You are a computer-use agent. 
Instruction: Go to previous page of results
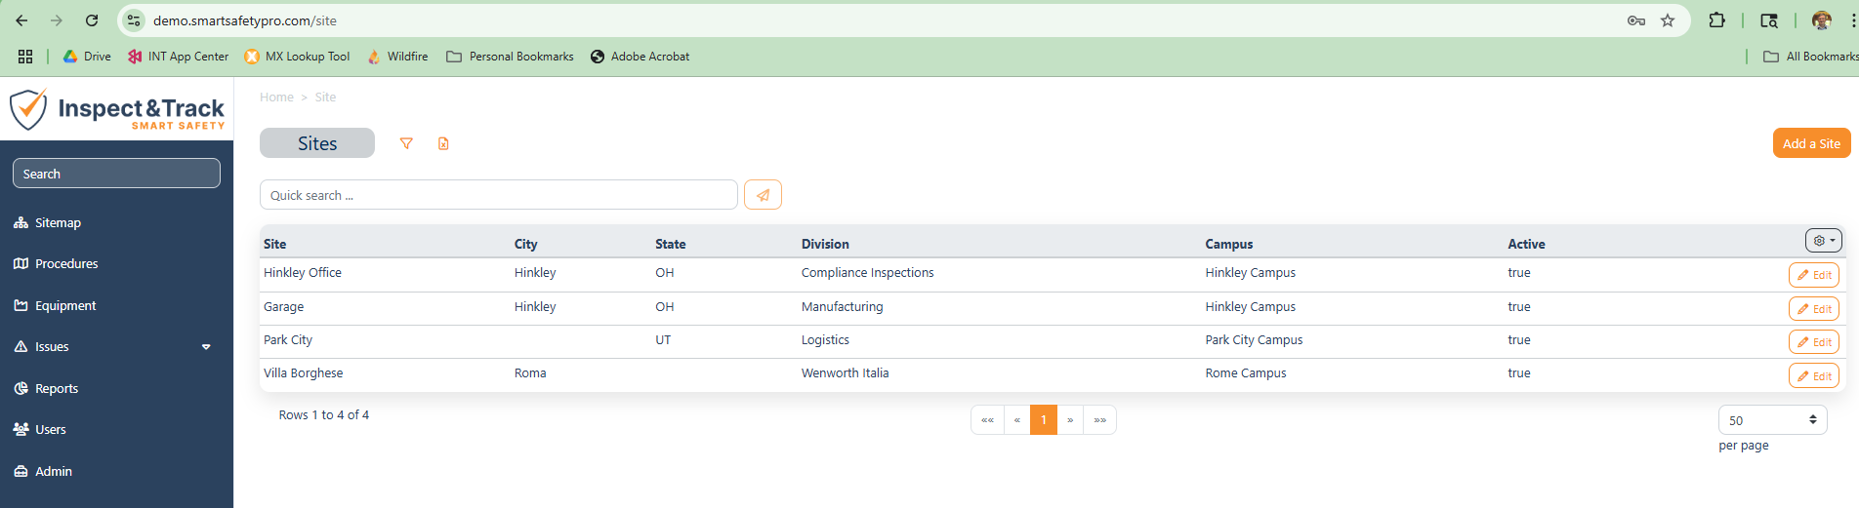(1016, 420)
